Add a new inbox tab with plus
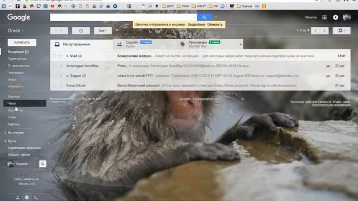This screenshot has width=358, height=201. (x=241, y=45)
